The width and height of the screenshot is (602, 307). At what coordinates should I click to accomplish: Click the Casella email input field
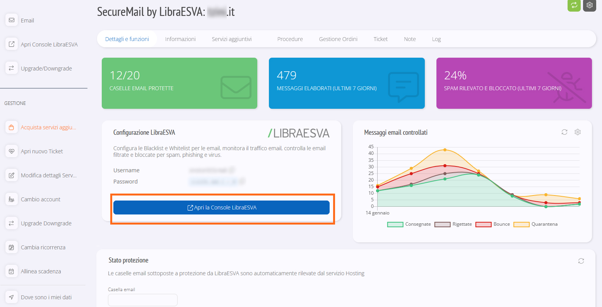[143, 300]
